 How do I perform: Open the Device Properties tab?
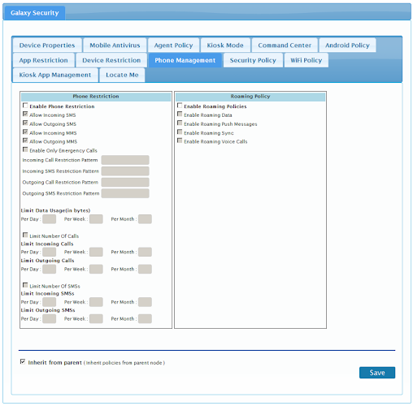point(47,45)
